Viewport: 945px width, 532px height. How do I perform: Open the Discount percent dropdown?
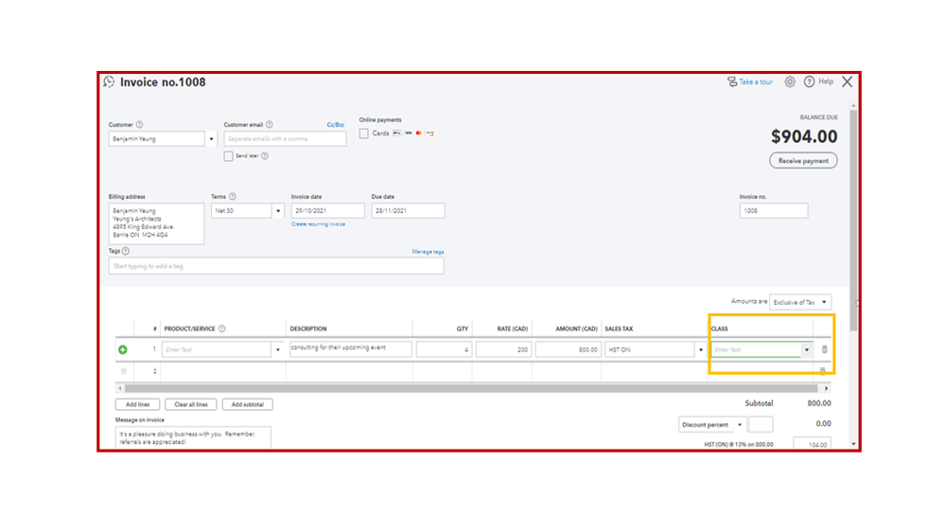coord(711,425)
